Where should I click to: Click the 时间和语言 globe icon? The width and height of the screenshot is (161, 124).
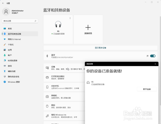tap(5, 61)
